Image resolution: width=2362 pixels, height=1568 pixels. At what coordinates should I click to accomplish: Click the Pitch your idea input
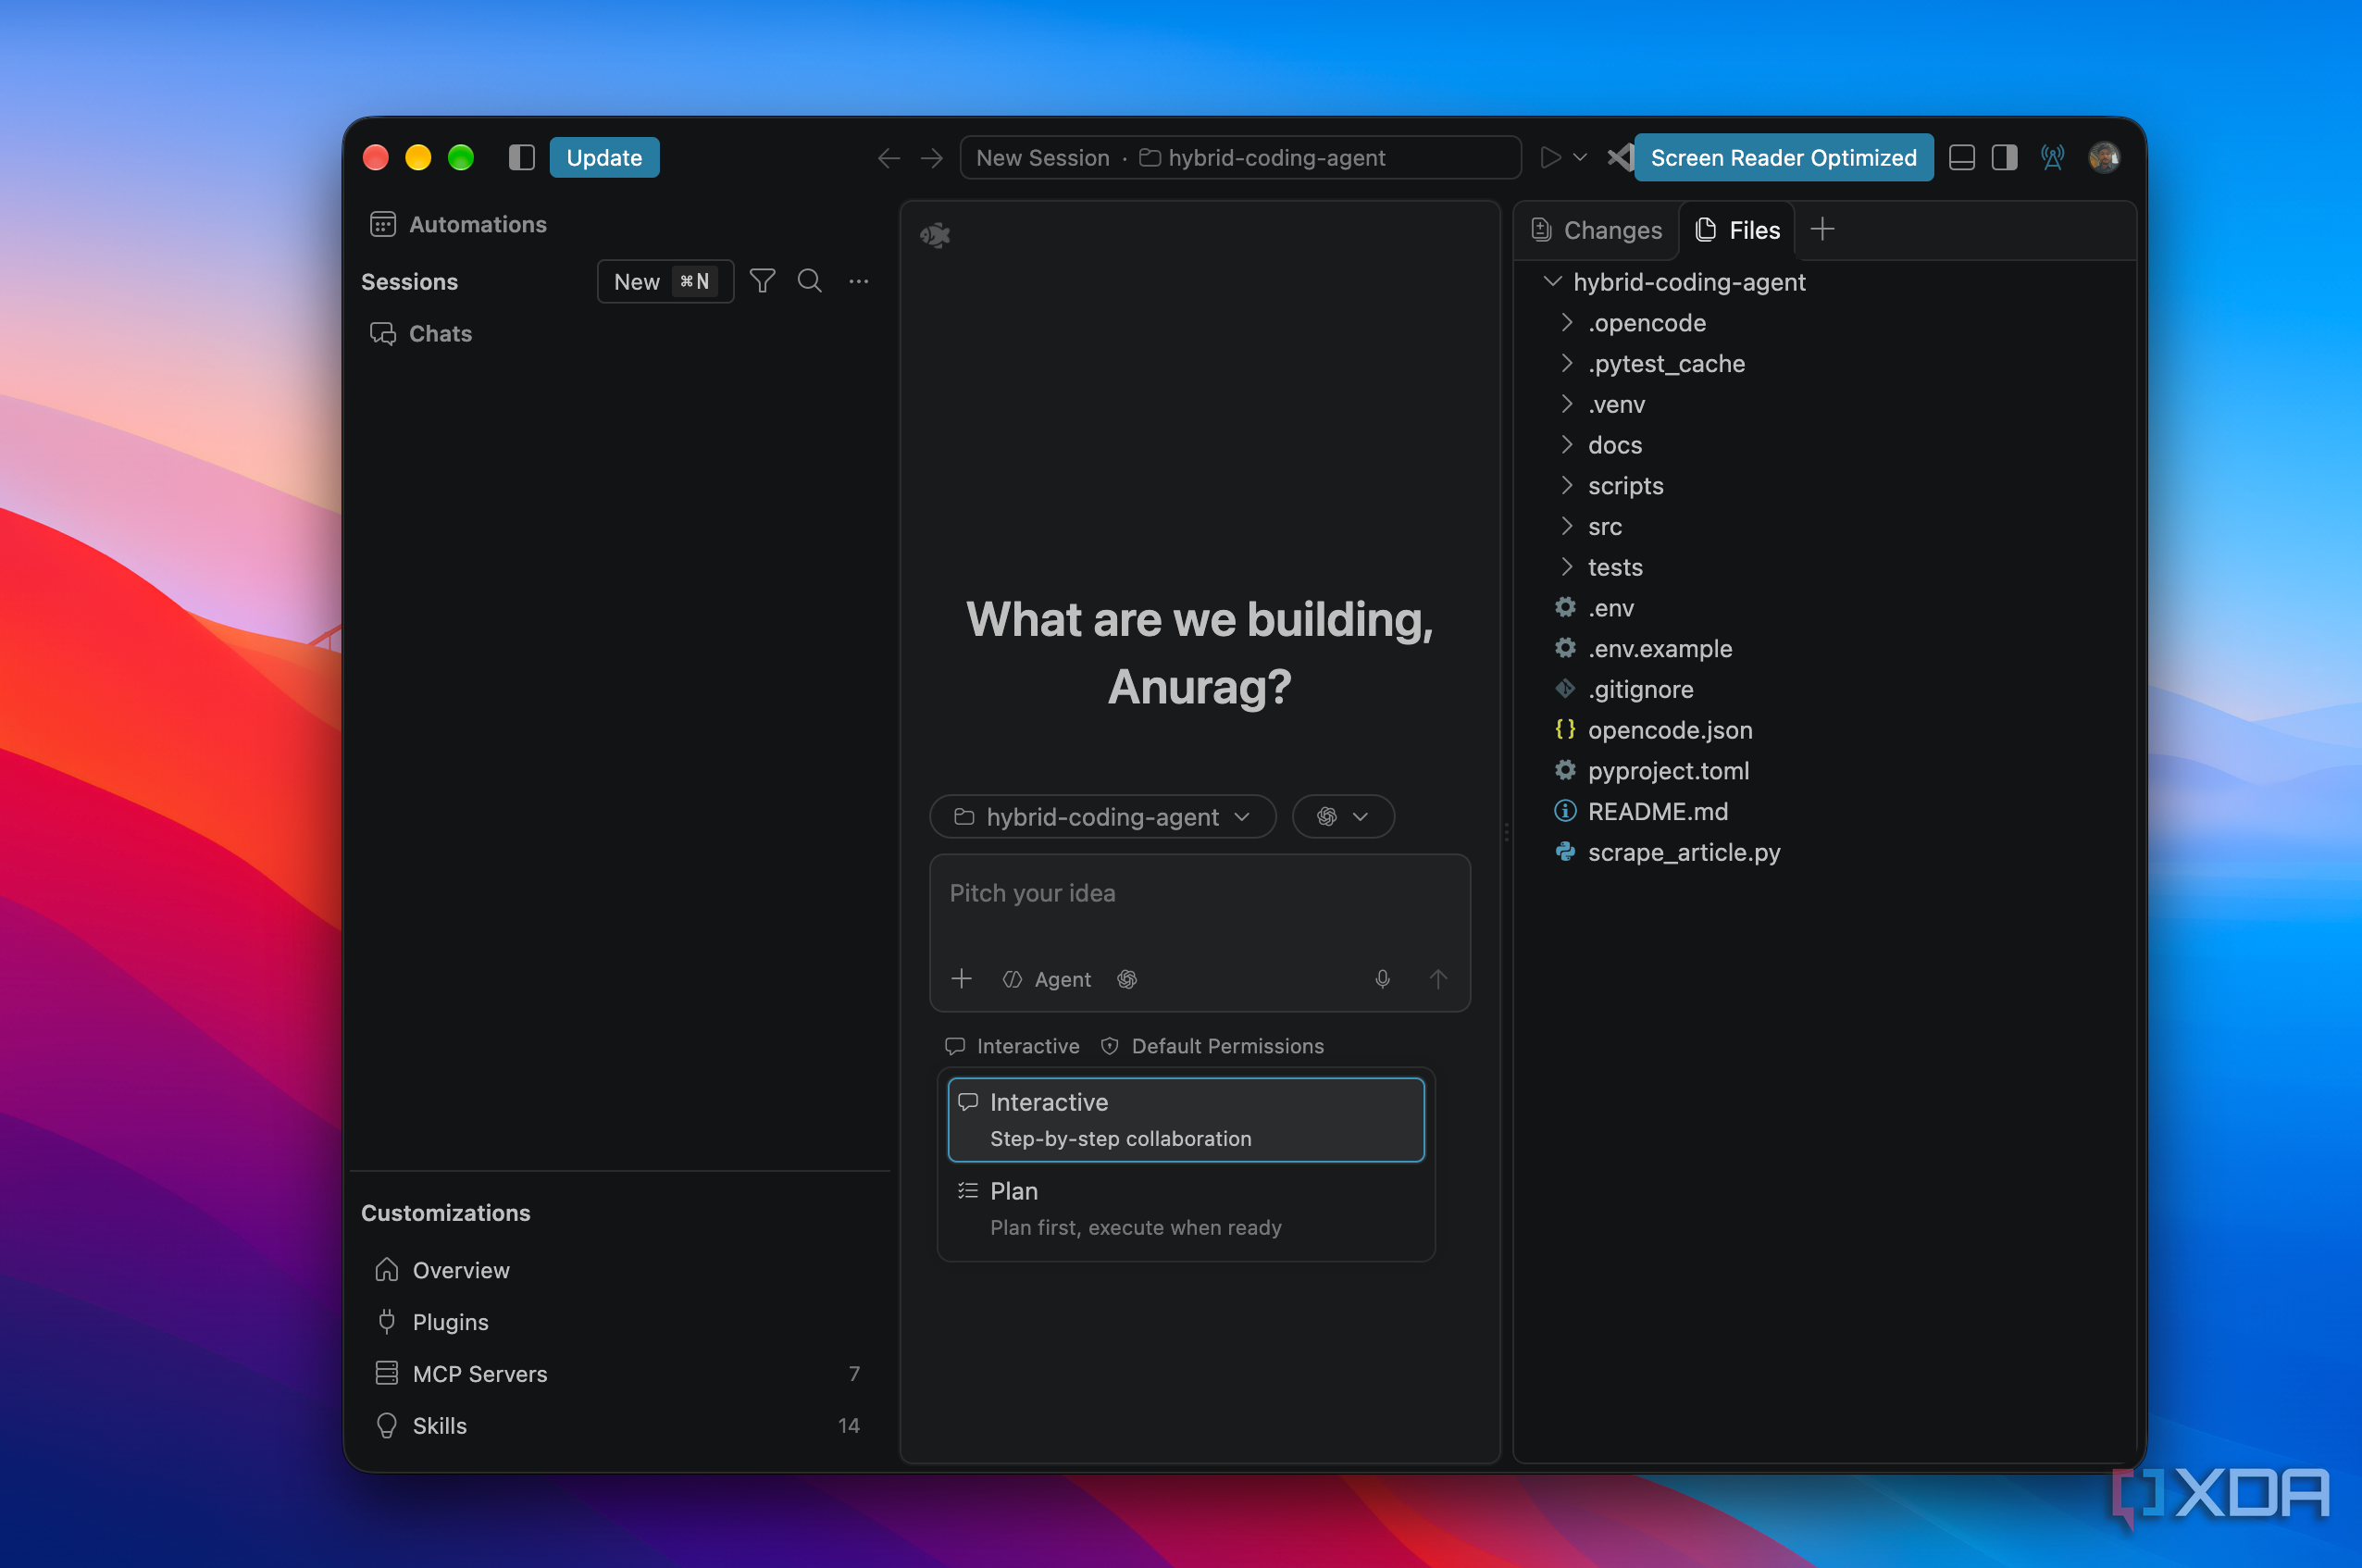tap(1199, 894)
